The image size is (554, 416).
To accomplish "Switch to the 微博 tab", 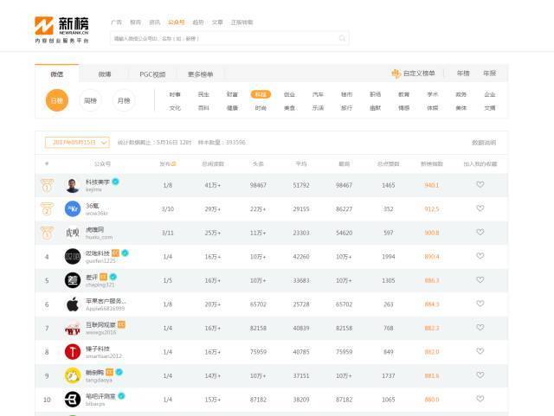I will (104, 74).
